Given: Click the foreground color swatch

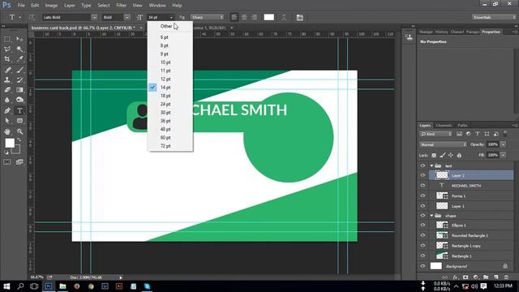Looking at the screenshot, I should tap(10, 143).
